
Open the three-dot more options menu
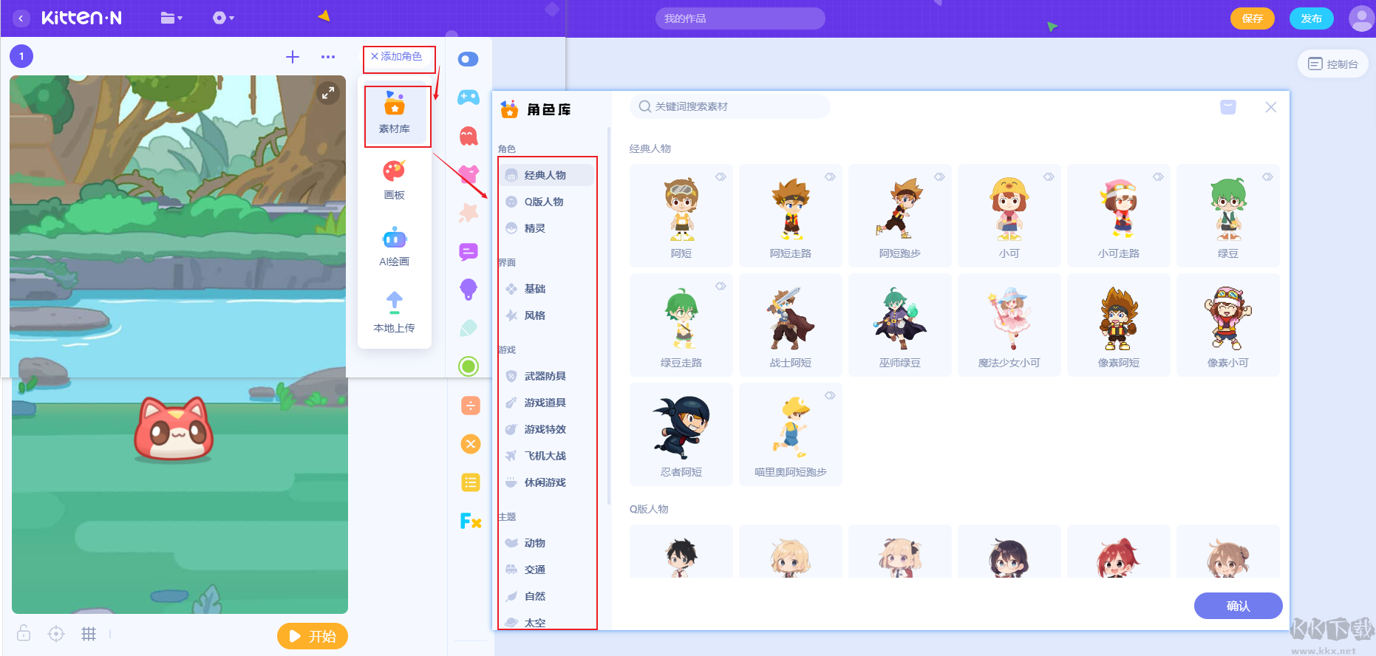(328, 57)
